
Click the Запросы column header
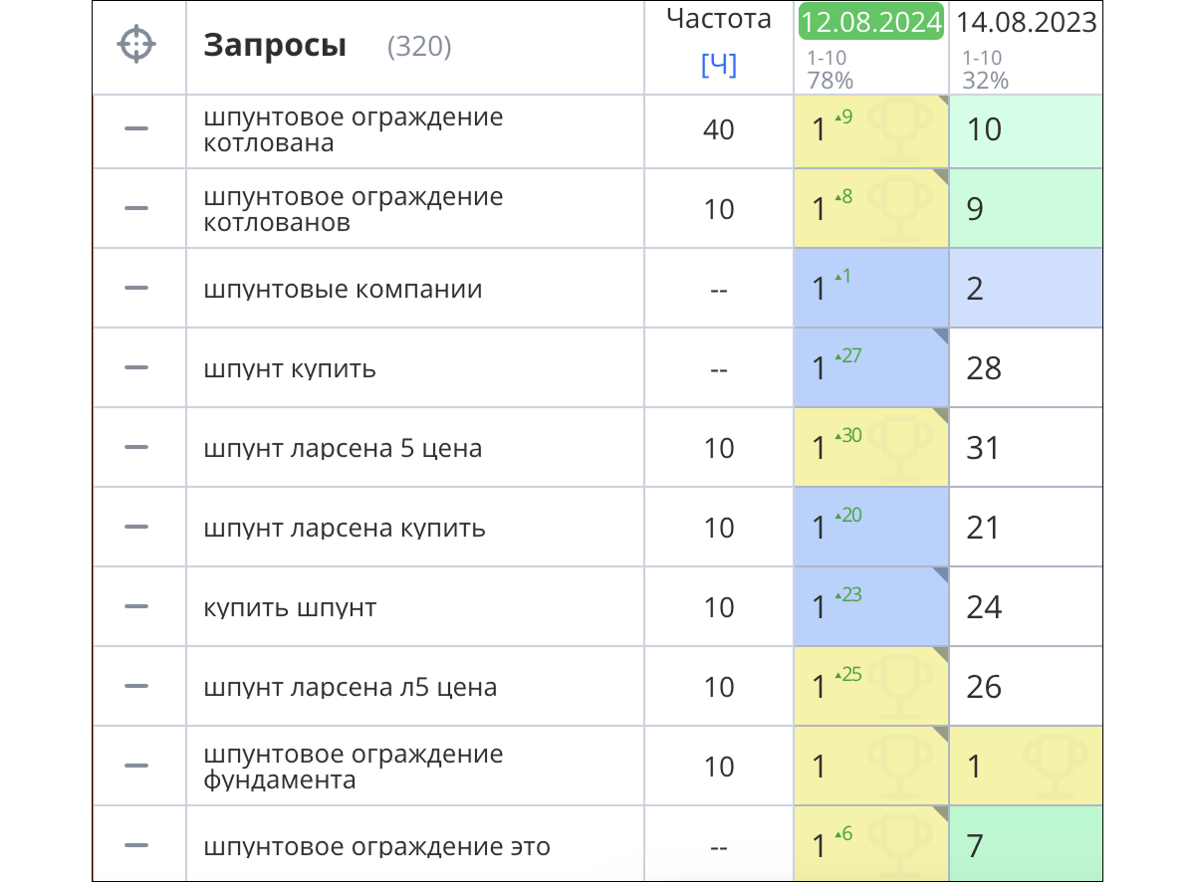click(x=275, y=46)
